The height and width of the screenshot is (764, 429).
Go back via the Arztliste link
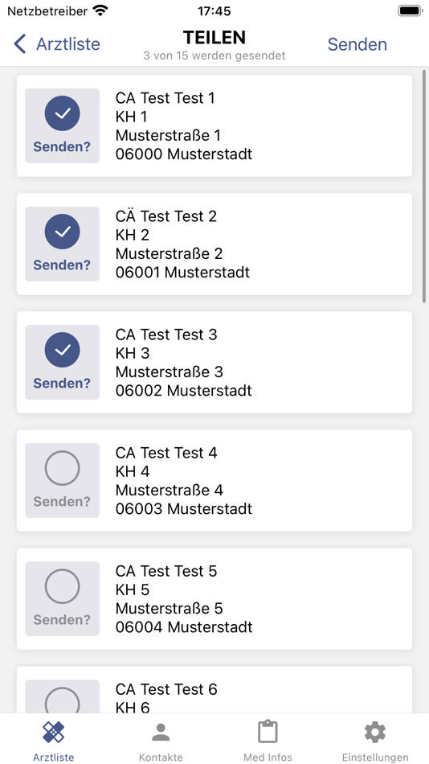(68, 44)
